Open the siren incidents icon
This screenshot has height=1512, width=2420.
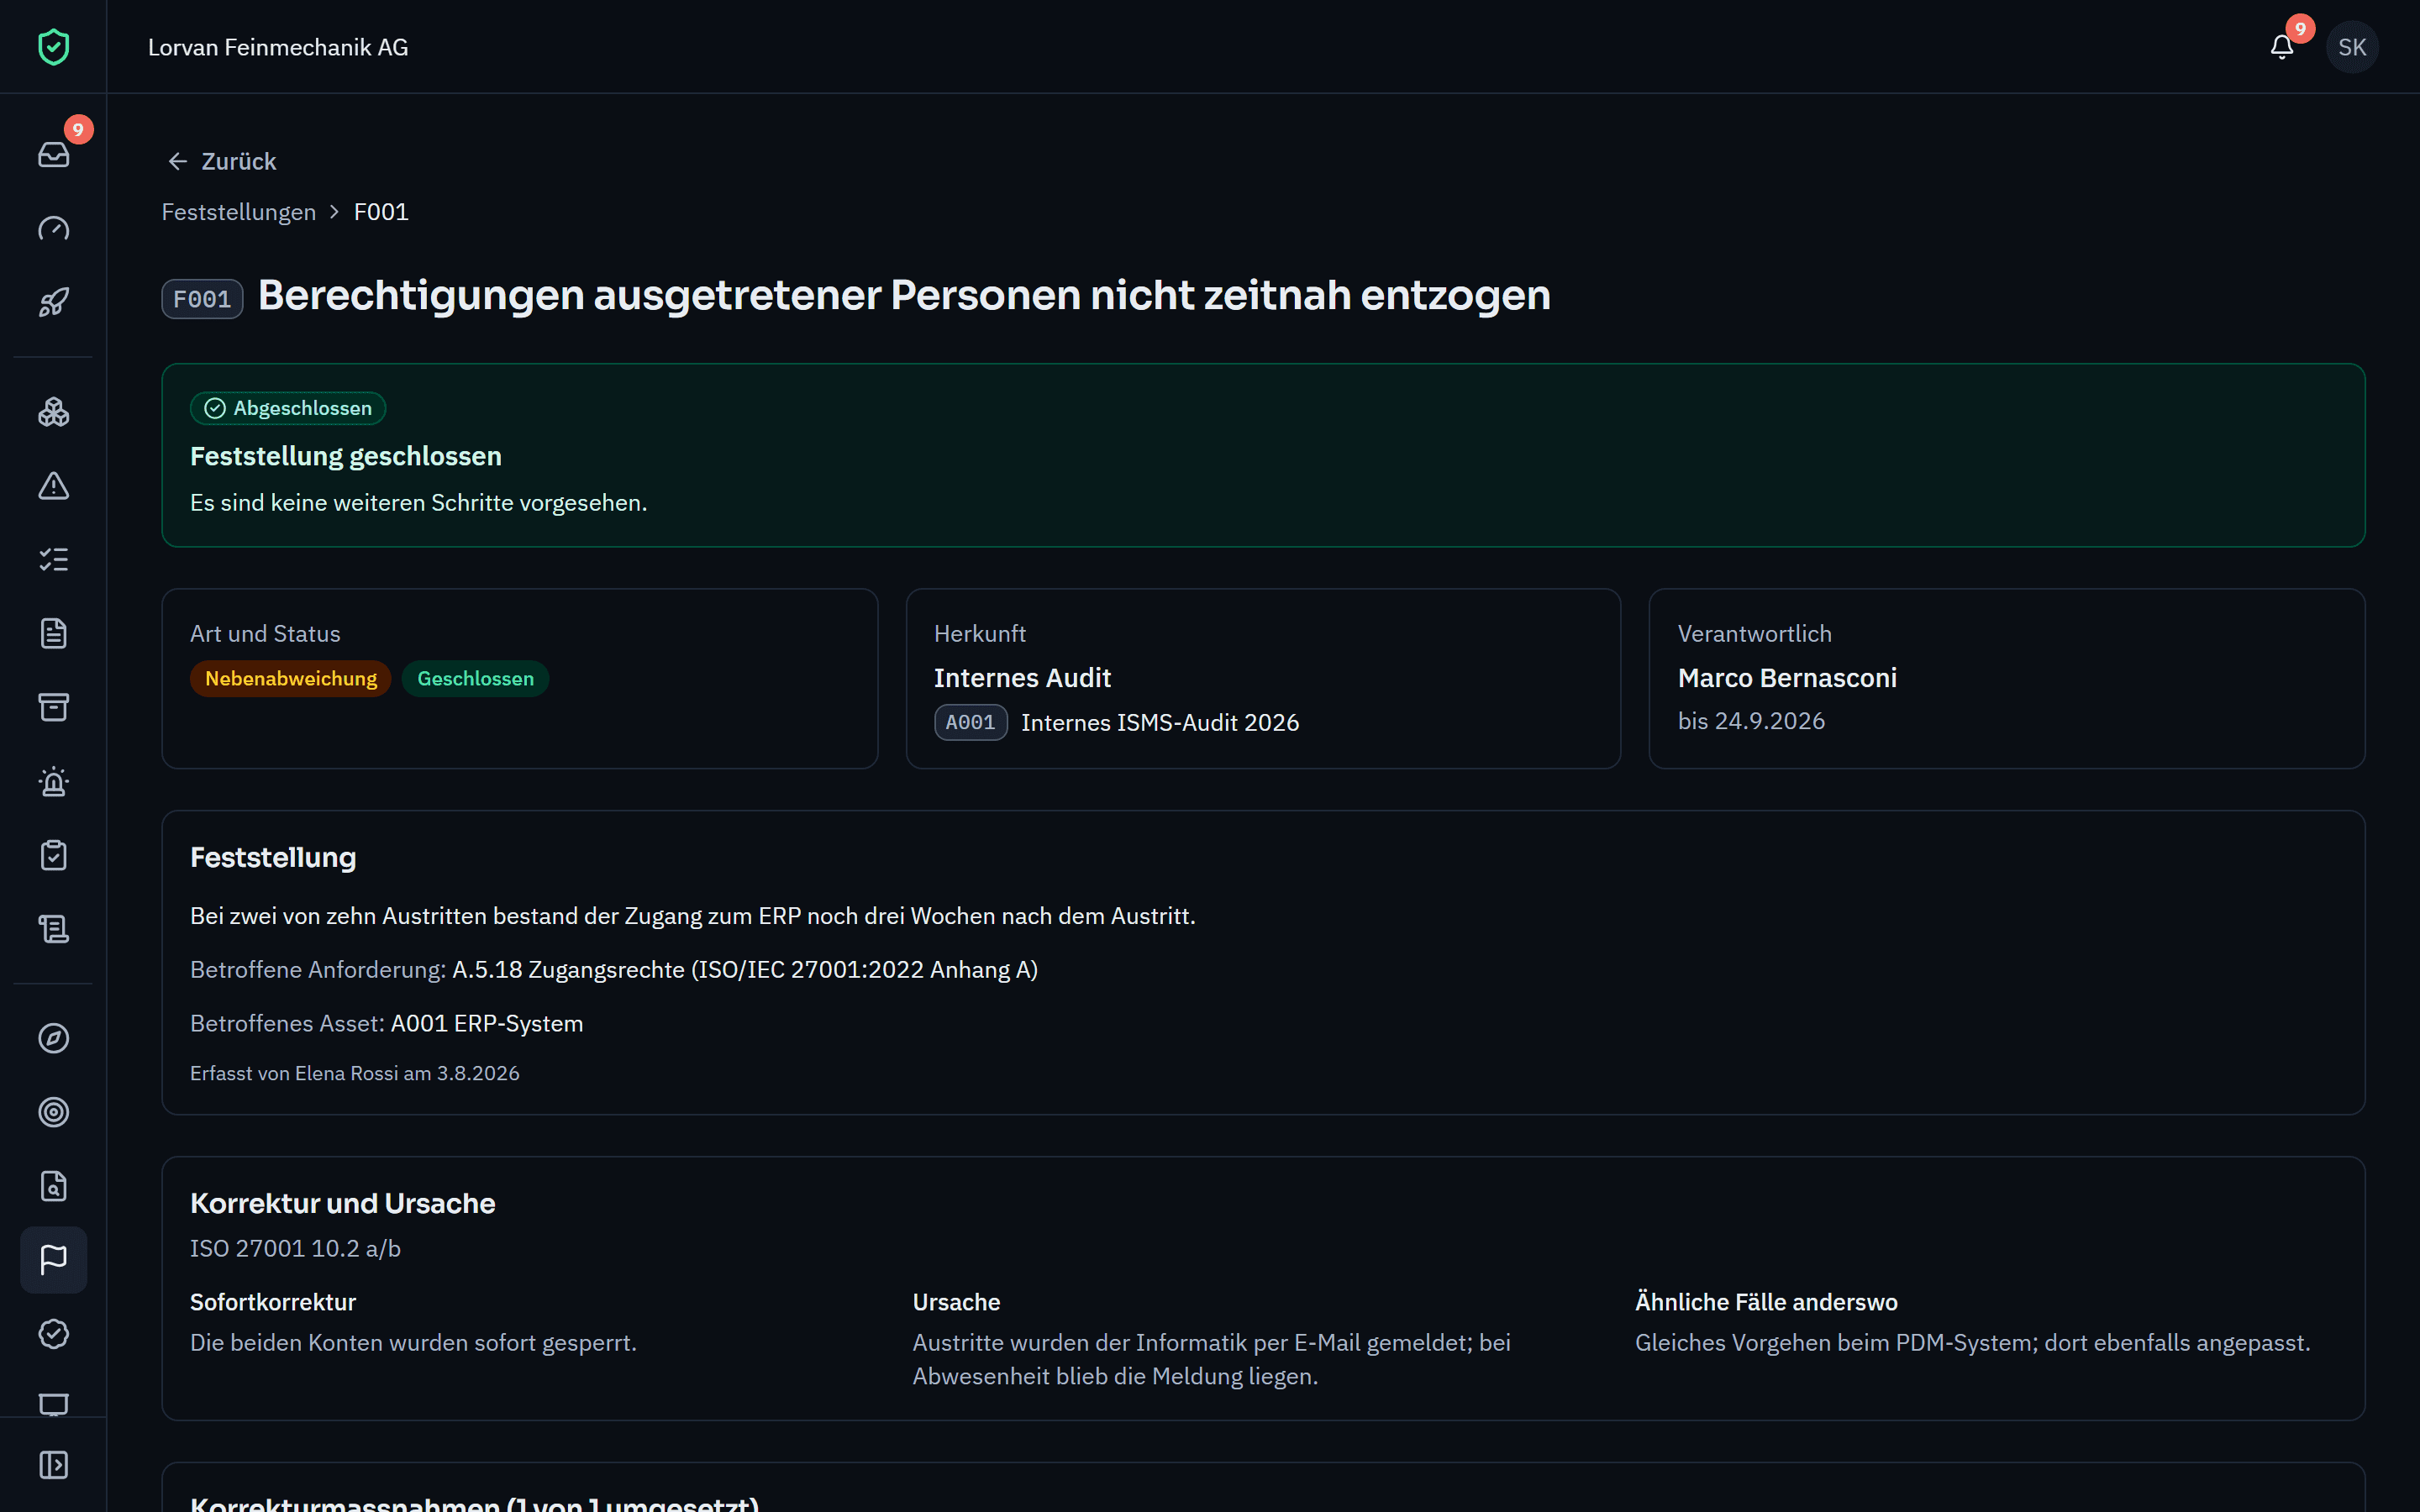click(53, 782)
